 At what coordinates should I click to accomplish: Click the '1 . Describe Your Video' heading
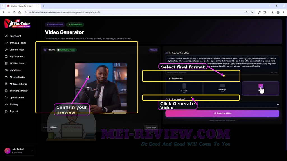179,53
